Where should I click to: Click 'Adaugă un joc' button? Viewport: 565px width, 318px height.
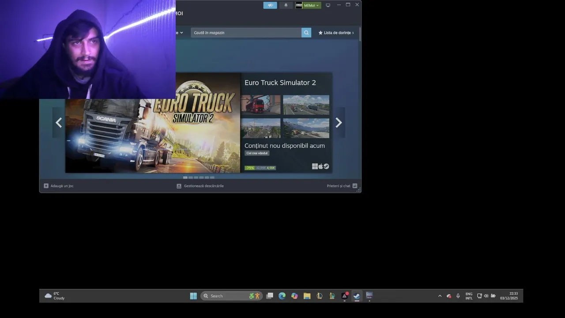coord(59,186)
